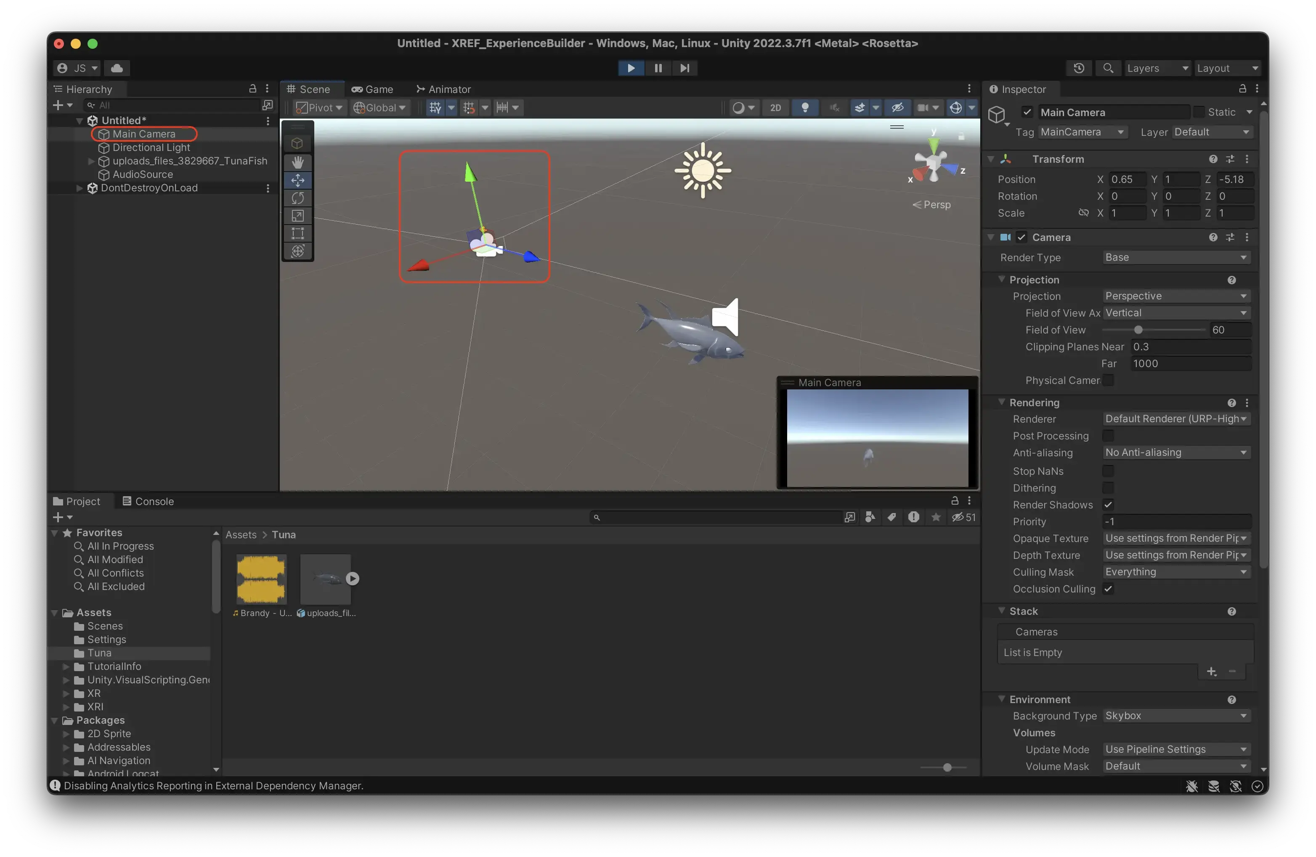Toggle 2D view mode

(775, 108)
